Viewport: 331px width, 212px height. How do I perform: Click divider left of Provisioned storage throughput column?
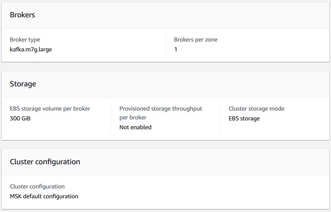tap(111, 118)
